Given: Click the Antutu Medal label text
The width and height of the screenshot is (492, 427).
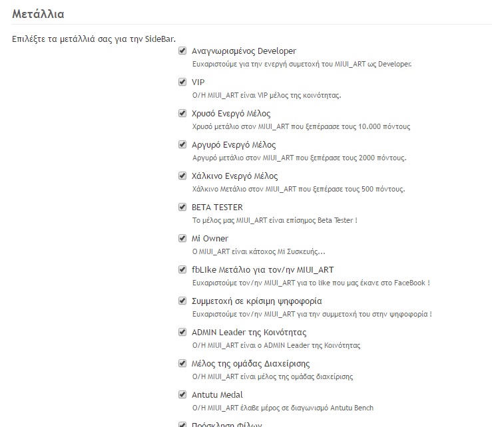Looking at the screenshot, I should click(217, 395).
